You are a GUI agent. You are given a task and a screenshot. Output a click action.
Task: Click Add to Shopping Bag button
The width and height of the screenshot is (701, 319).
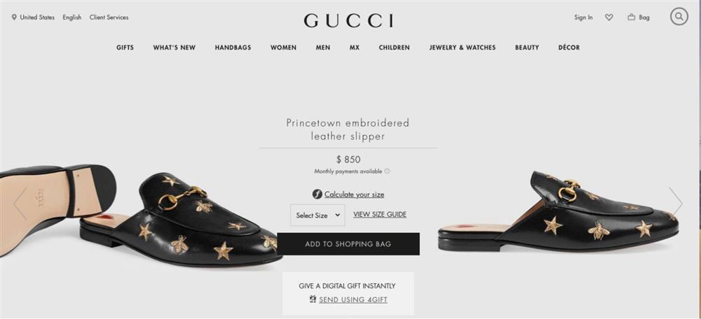pyautogui.click(x=348, y=244)
